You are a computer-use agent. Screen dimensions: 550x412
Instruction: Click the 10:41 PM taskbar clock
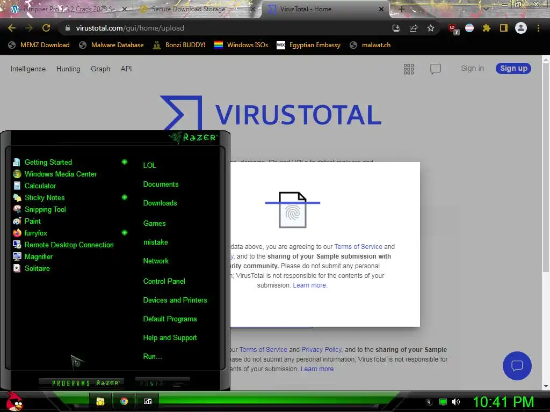503,402
